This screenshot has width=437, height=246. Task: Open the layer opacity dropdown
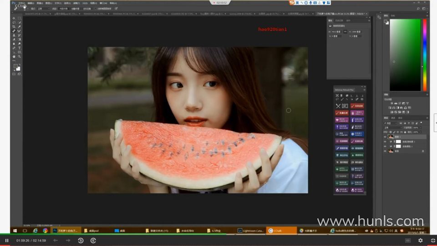(421, 127)
